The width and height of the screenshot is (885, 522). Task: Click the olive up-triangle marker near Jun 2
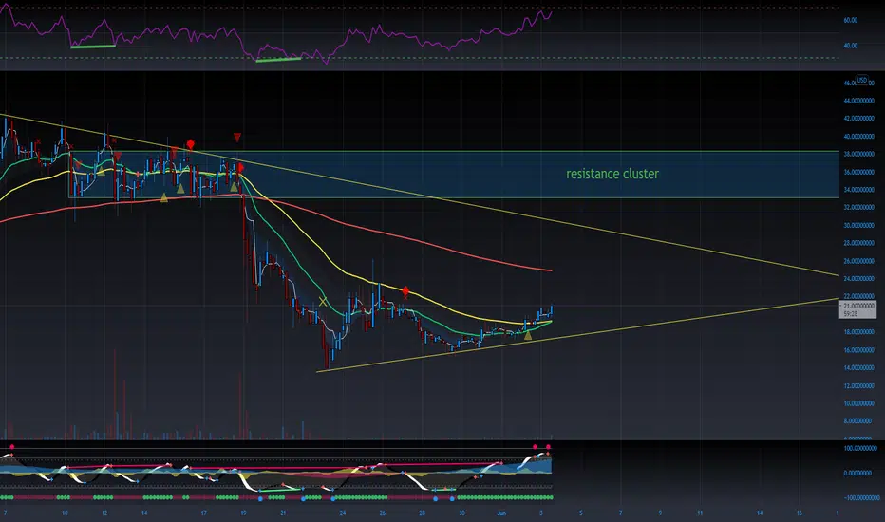(528, 335)
